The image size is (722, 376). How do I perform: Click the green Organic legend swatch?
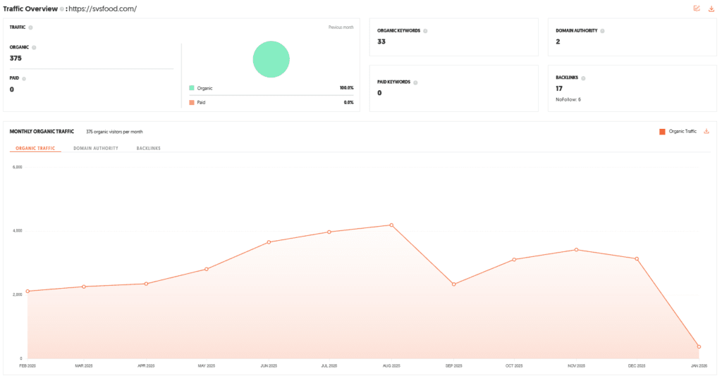192,88
